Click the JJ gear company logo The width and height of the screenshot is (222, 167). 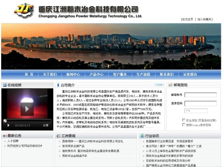[24, 10]
